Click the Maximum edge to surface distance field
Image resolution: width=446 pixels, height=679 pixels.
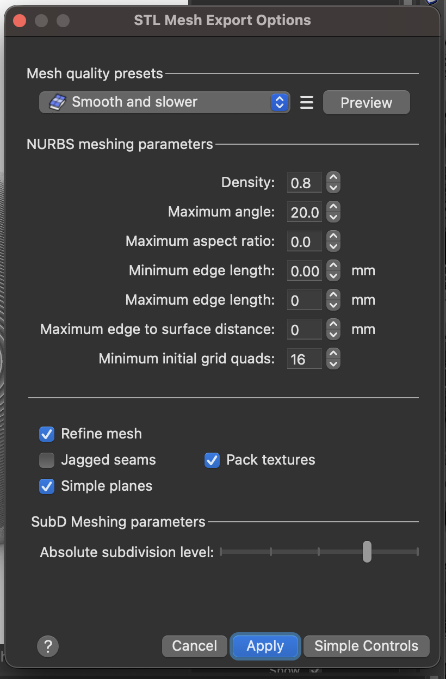303,330
